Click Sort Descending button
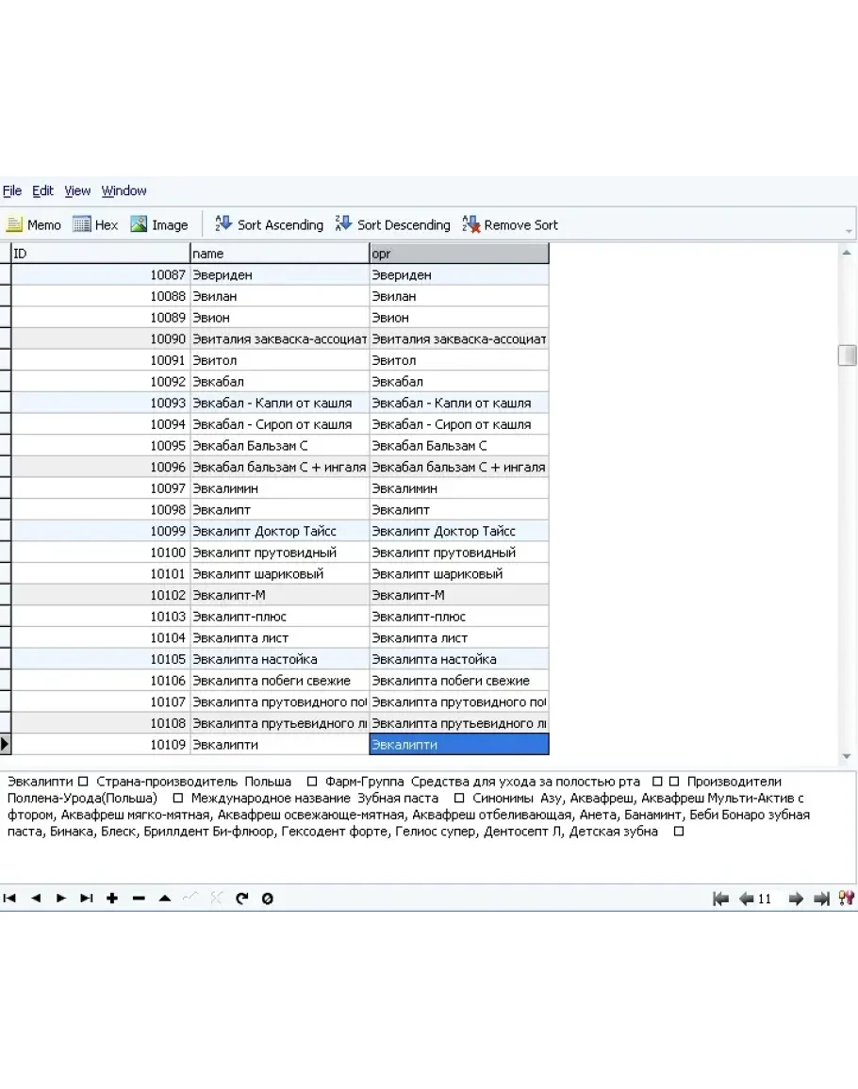858x1089 pixels. (392, 225)
